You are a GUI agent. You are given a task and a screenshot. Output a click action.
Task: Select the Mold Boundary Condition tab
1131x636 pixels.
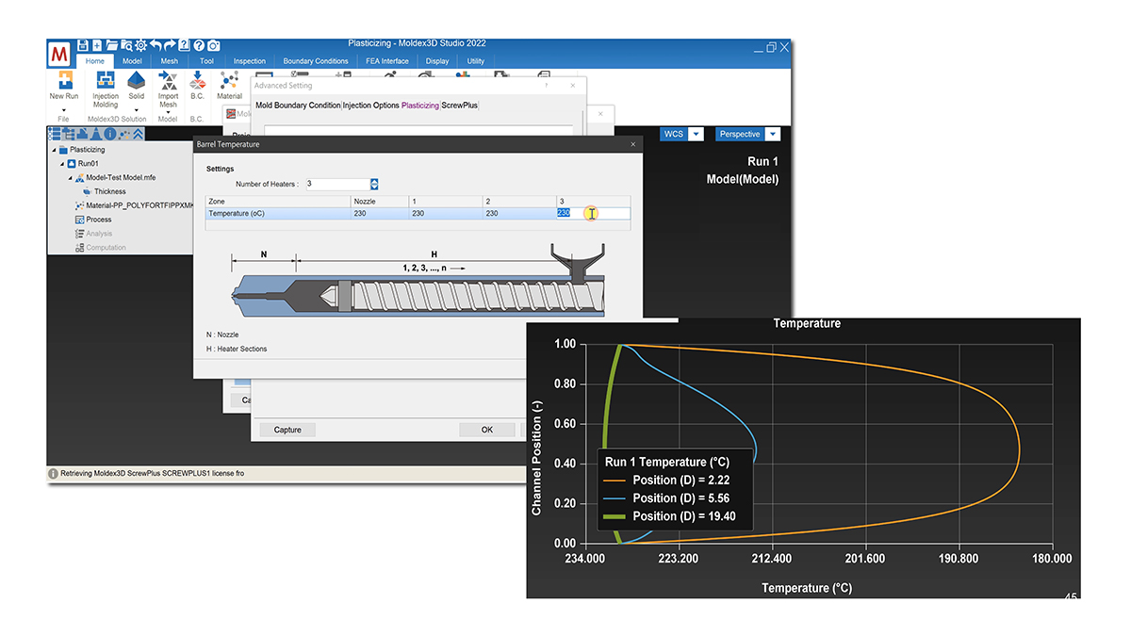pyautogui.click(x=298, y=106)
